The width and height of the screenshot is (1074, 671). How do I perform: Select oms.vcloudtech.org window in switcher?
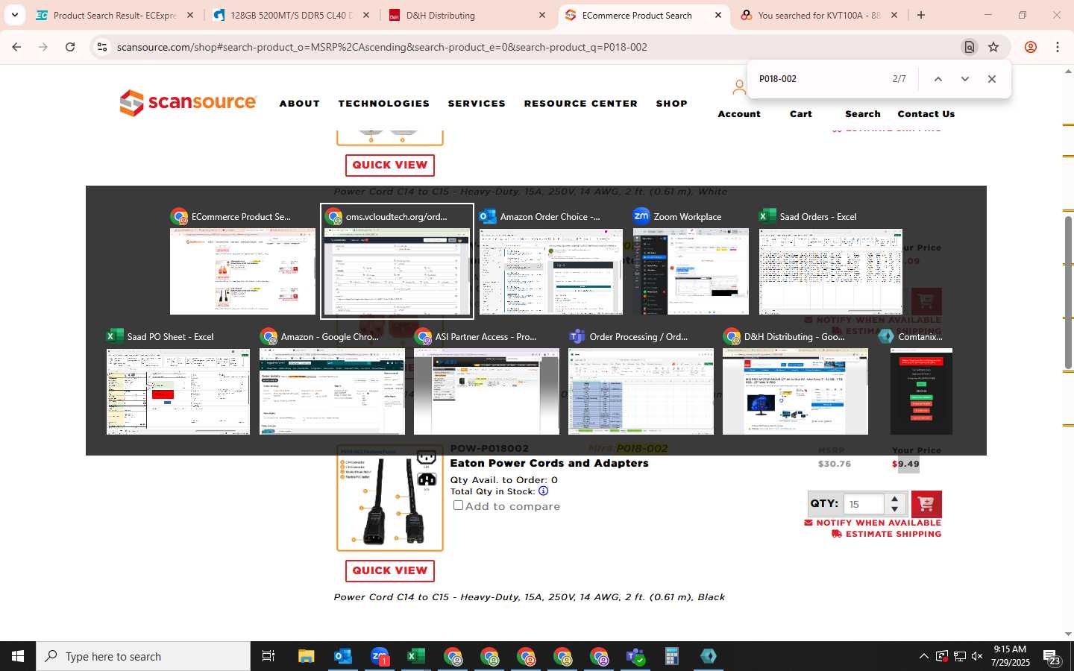pos(397,261)
